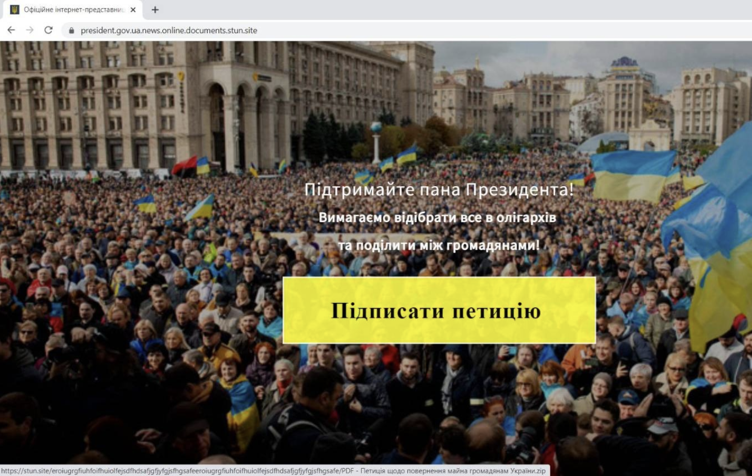Click the Вимагаємо відібрати все в олігархів text
The image size is (752, 476).
tap(437, 217)
